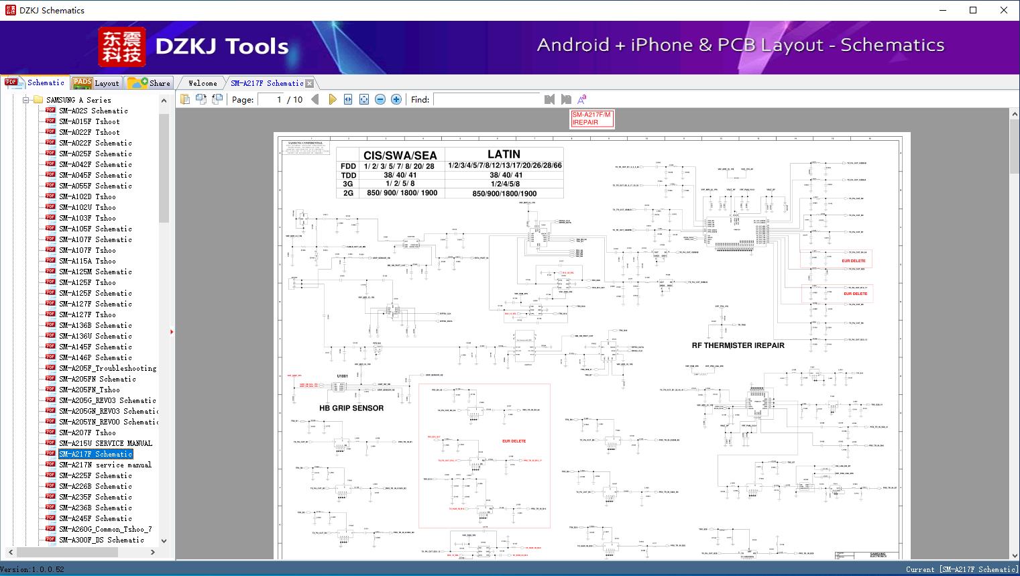Click inside the Find input field
This screenshot has height=576, width=1020.
pos(486,99)
